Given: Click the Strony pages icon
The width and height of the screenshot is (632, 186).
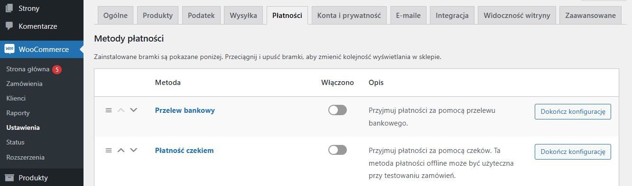Looking at the screenshot, I should pos(9,8).
